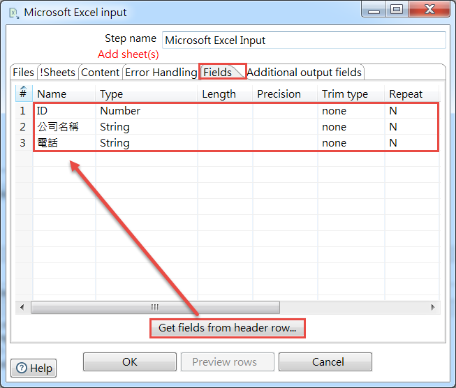Switch to the Files tab

(x=23, y=73)
